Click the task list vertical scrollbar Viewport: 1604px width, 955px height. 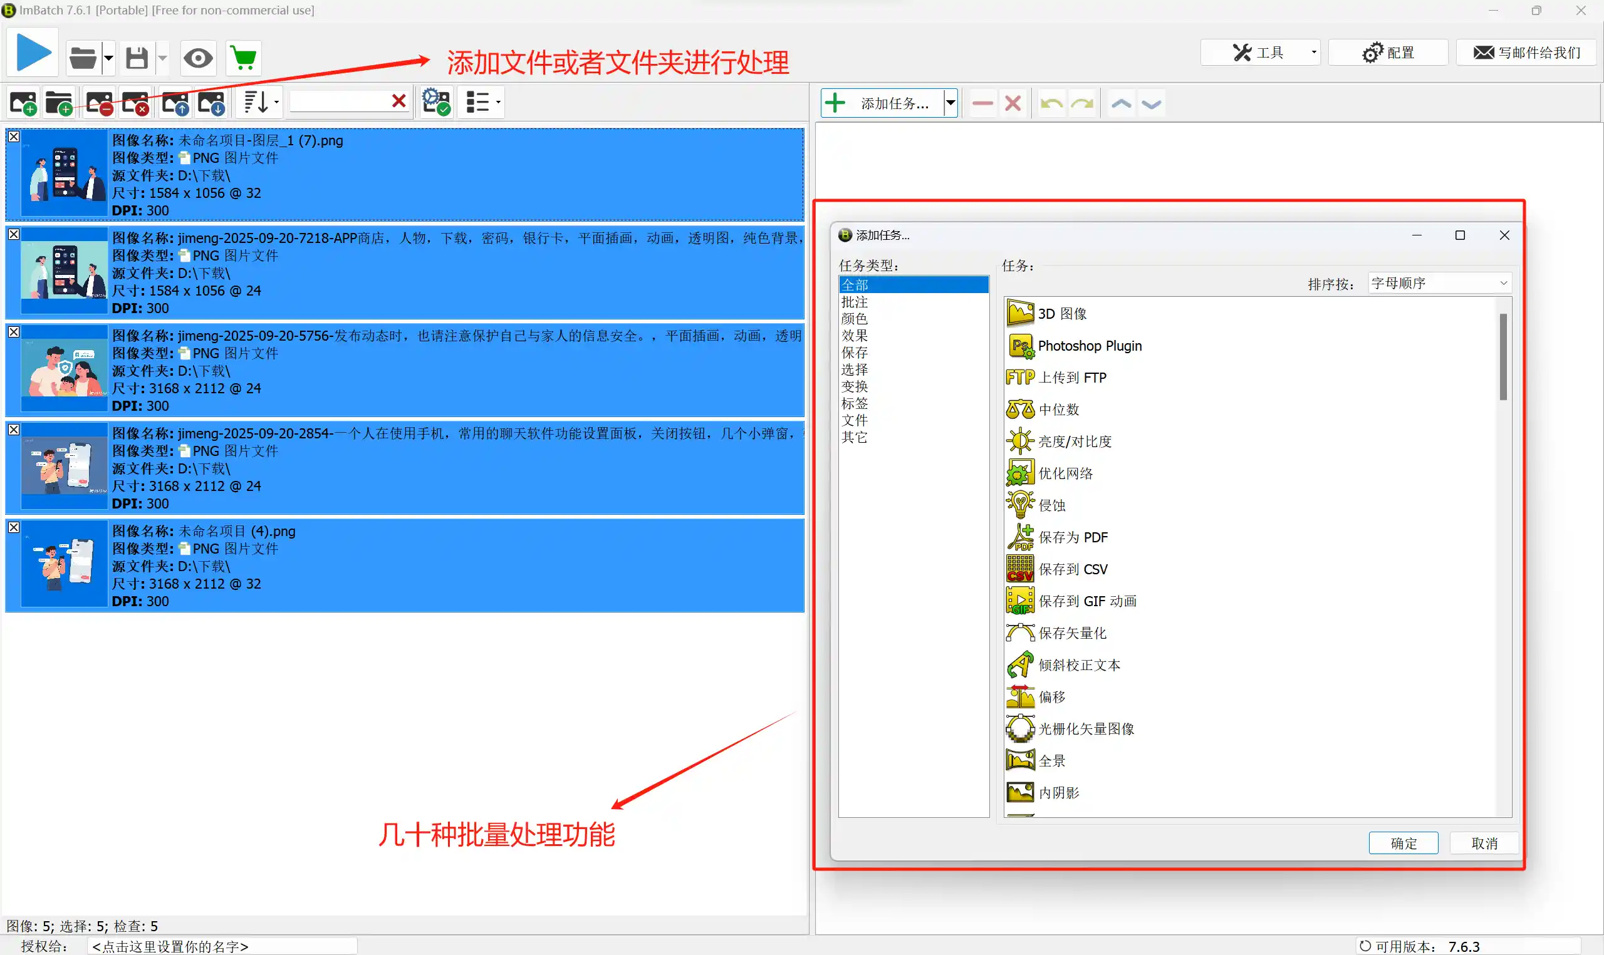(1503, 357)
